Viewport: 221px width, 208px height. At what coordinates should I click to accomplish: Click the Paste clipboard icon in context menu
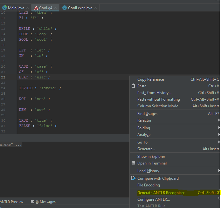133,86
